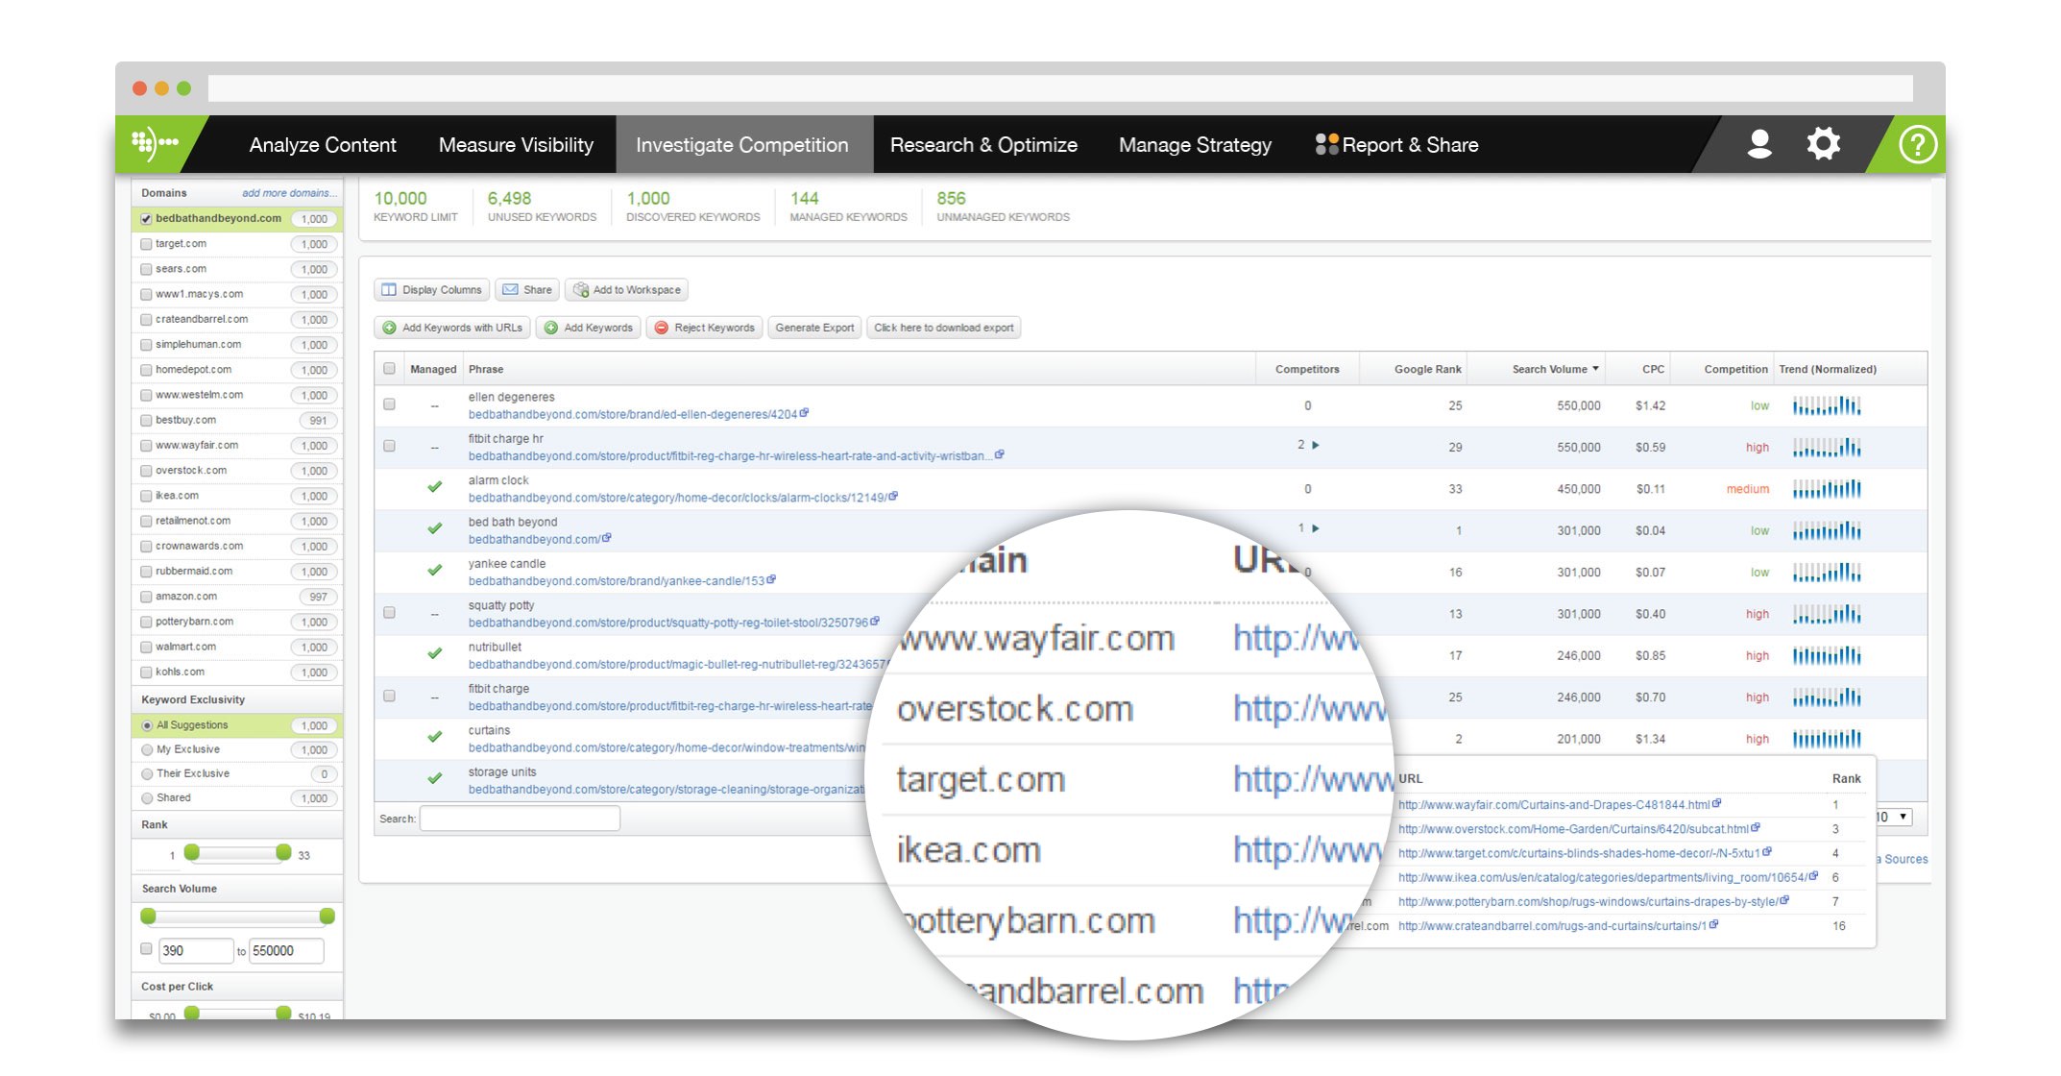Expand competitors arrow for fitbit charge hr
This screenshot has height=1076, width=2061.
[1316, 446]
